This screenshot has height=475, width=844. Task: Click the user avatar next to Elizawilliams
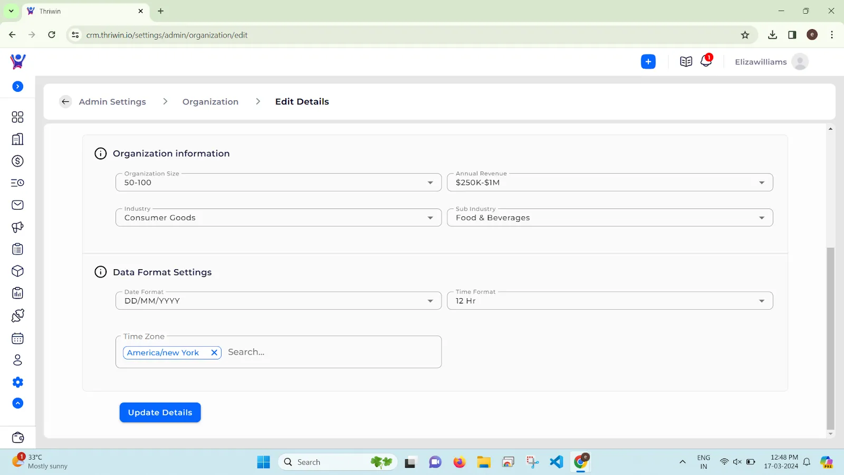pyautogui.click(x=800, y=62)
